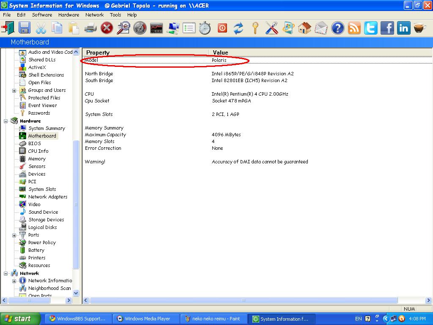Viewport: 433px width, 325px height.
Task: Open the Software menu
Action: tap(42, 15)
